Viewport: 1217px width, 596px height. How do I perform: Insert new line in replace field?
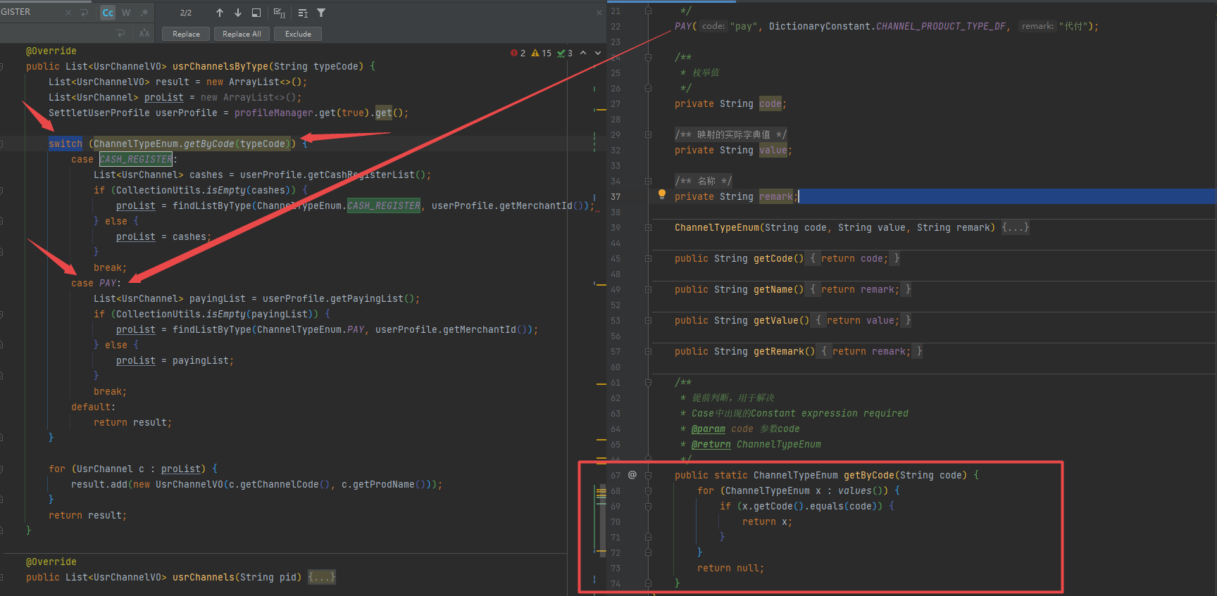[x=121, y=33]
